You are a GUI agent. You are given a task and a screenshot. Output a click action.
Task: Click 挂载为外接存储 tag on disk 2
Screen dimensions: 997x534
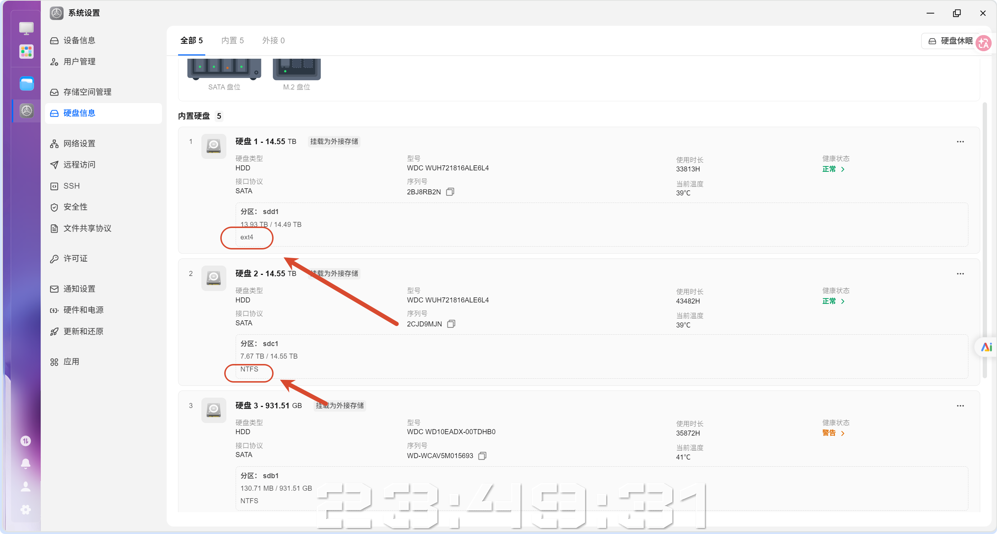pos(334,274)
